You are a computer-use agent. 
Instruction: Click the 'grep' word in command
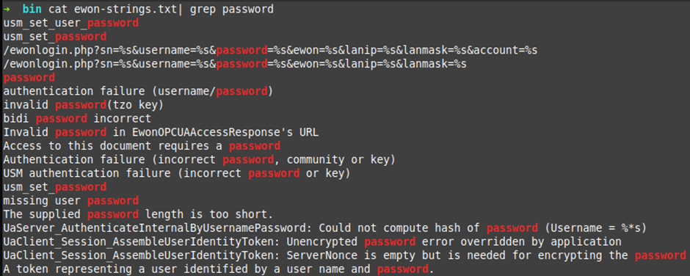tap(203, 10)
